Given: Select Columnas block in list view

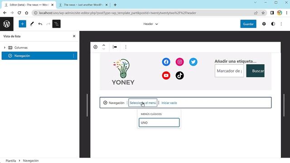Looking at the screenshot, I should [x=39, y=48].
